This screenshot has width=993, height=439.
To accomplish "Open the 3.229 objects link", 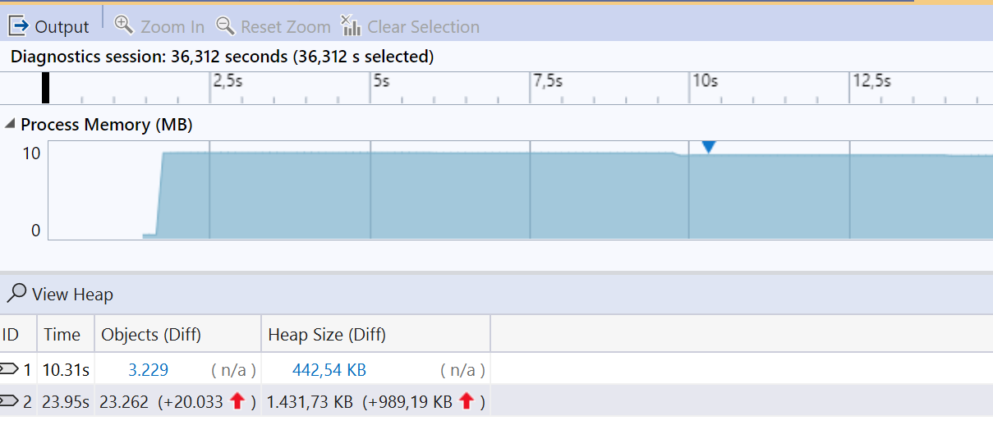I will tap(148, 370).
